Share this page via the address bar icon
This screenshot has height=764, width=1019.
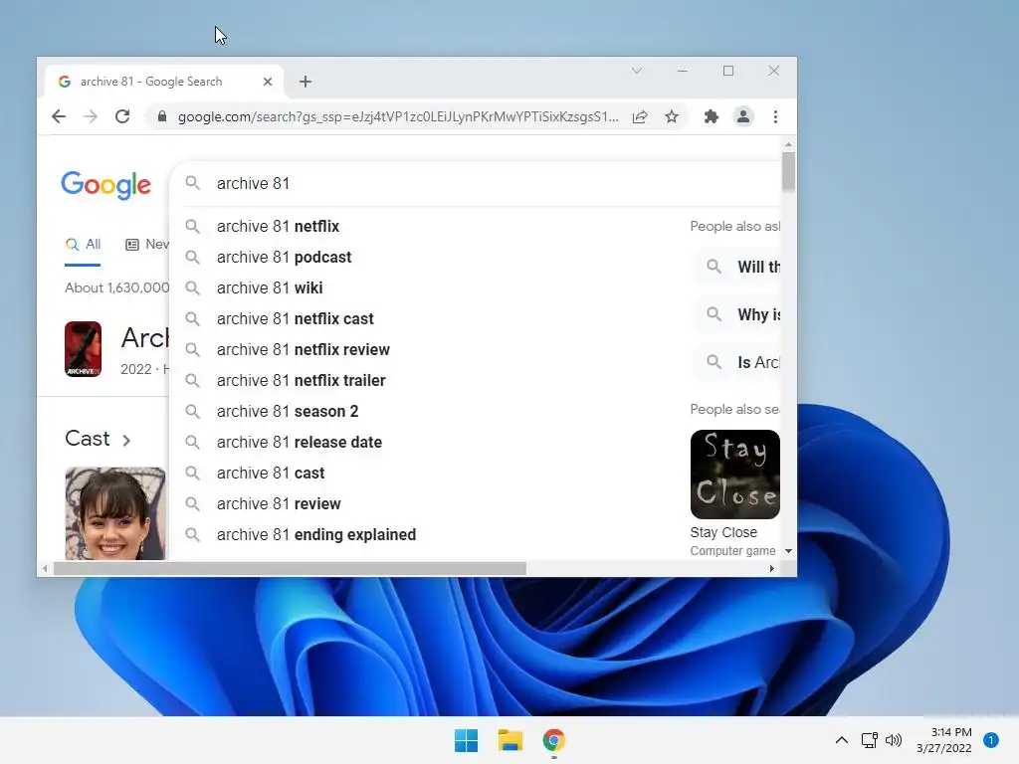click(x=640, y=117)
